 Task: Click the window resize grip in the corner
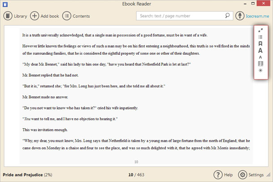[x=269, y=175]
